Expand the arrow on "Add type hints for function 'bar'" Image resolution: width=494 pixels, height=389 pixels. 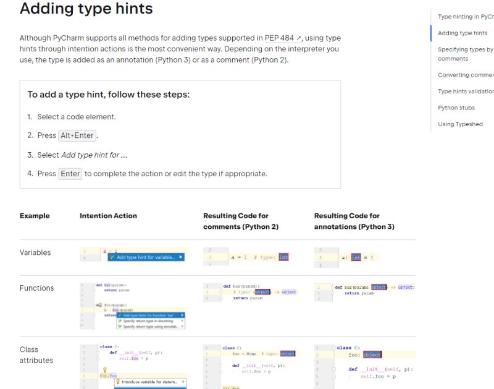click(183, 314)
